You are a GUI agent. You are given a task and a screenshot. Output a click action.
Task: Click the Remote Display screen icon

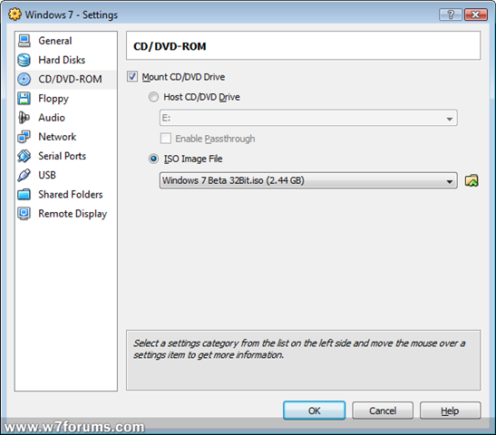coord(24,214)
